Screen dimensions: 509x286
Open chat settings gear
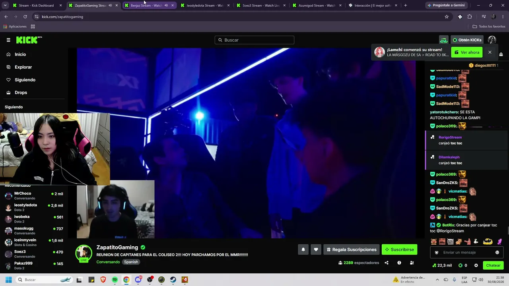click(476, 265)
